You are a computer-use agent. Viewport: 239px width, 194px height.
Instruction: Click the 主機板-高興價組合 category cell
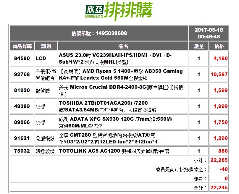click(46, 75)
